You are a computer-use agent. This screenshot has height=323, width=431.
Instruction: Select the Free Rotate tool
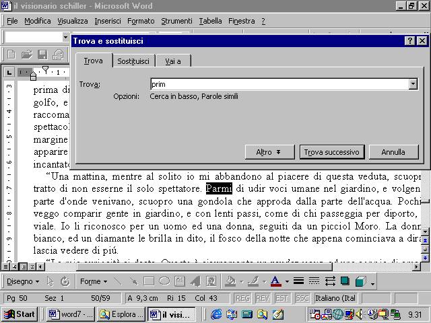point(65,281)
